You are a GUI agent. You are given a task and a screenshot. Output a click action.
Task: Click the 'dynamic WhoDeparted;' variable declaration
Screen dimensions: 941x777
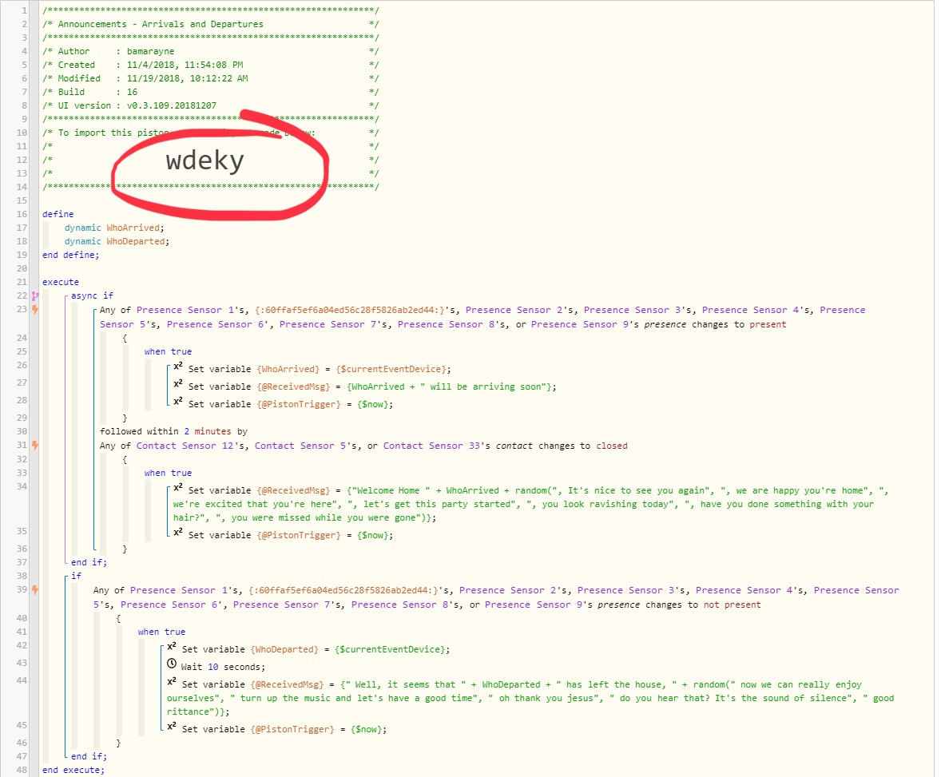(x=117, y=241)
